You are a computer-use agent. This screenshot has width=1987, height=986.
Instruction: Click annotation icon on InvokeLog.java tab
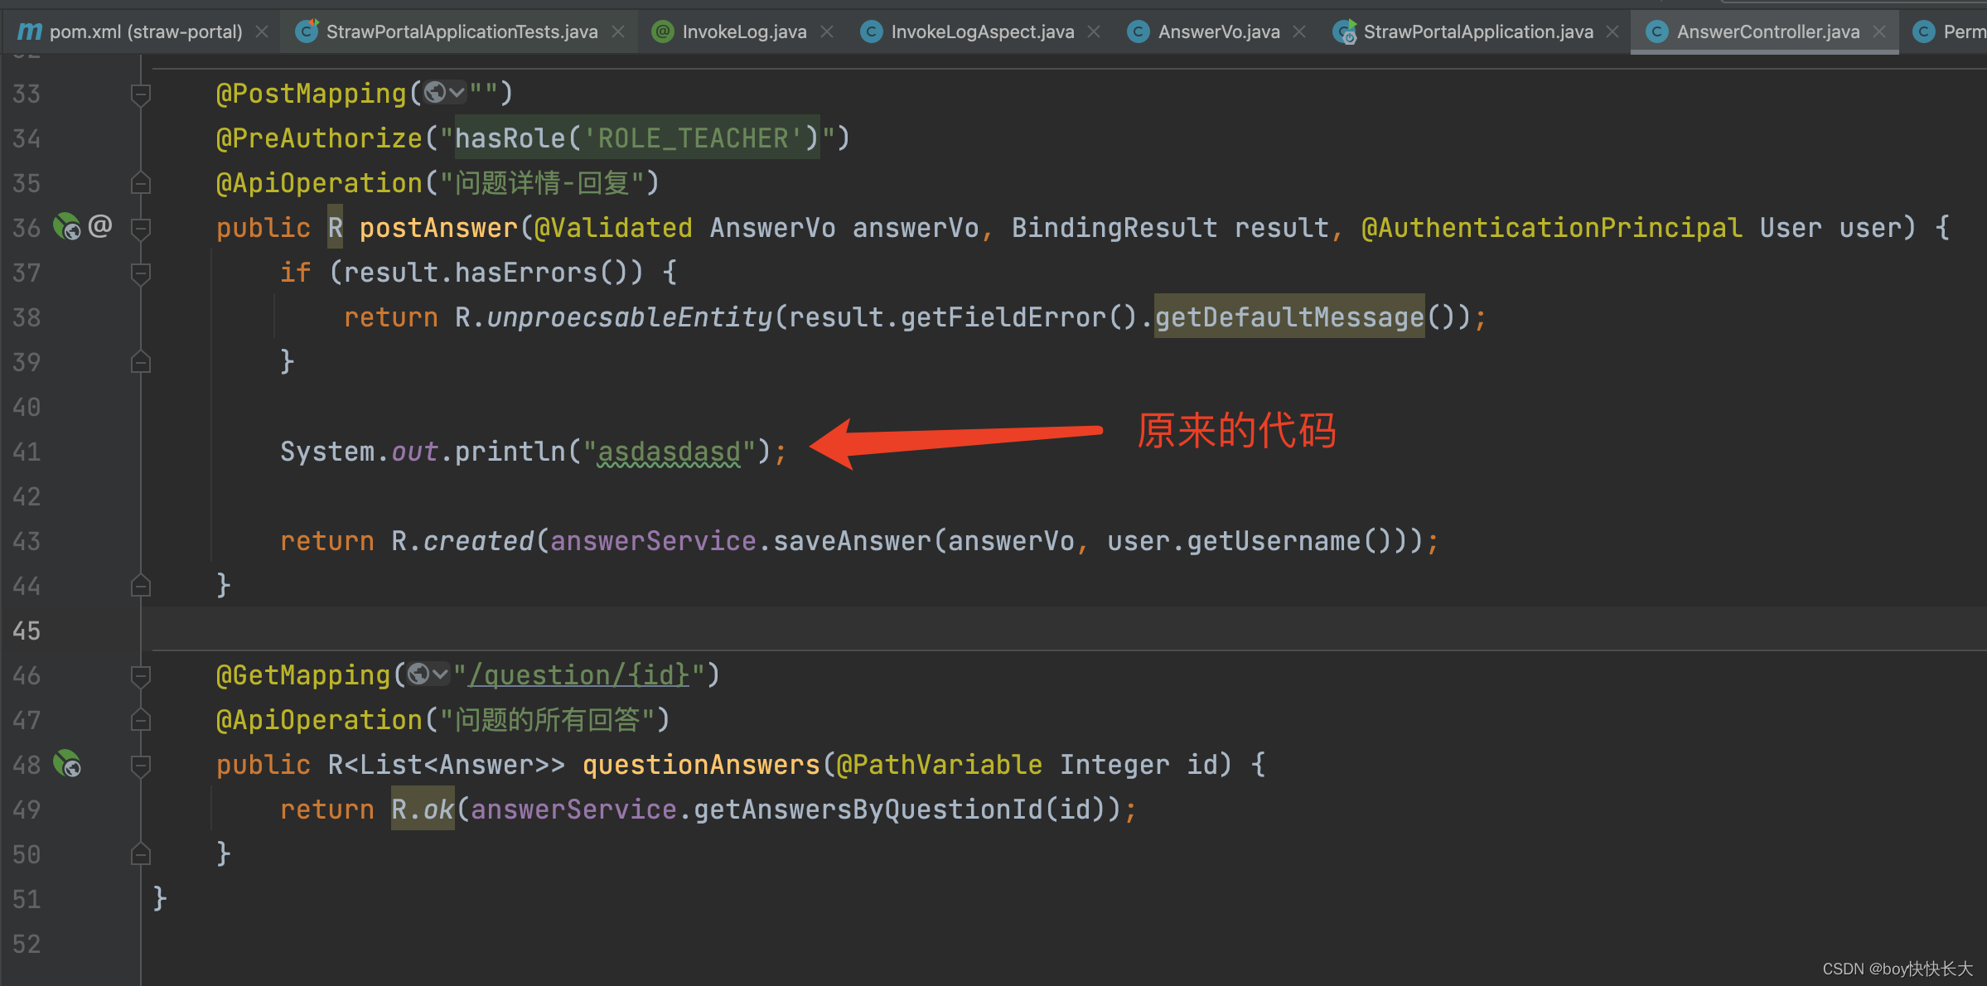[663, 31]
